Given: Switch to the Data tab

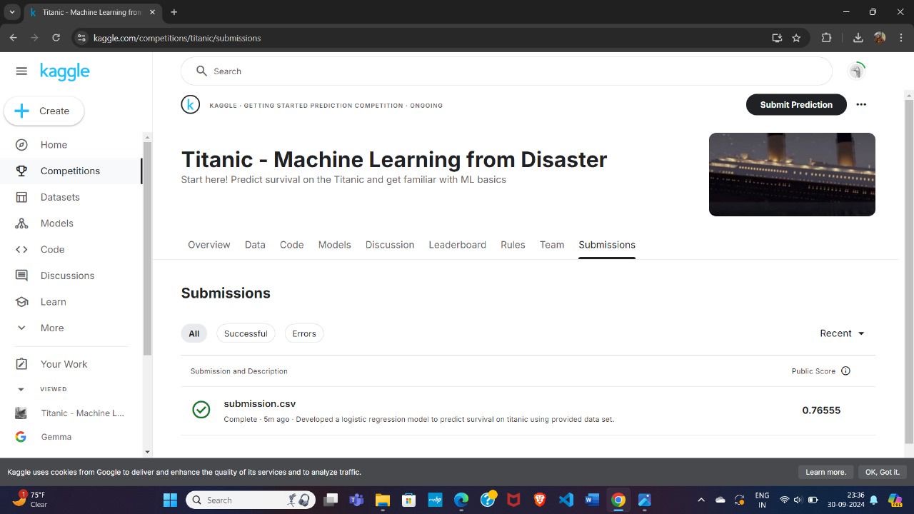Looking at the screenshot, I should point(255,244).
